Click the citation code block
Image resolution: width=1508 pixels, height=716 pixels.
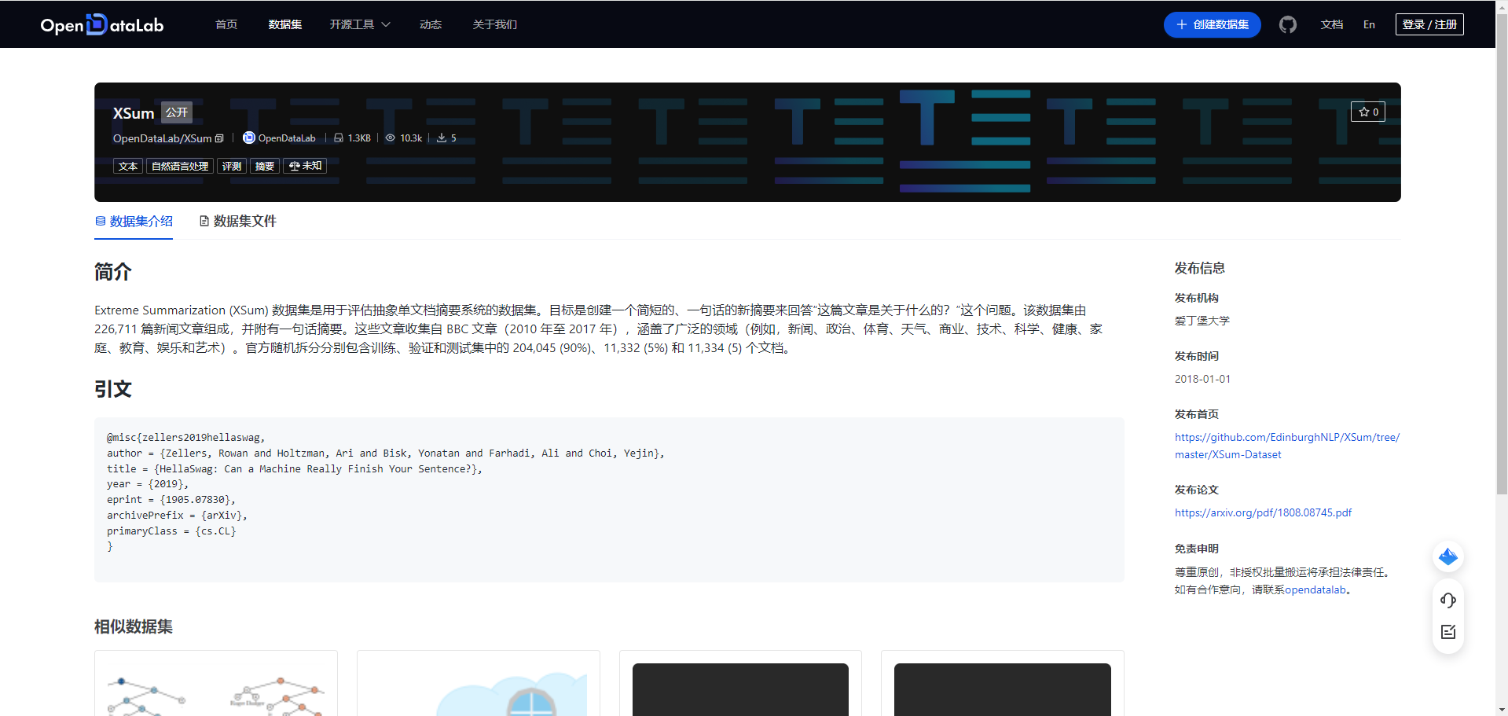point(609,500)
